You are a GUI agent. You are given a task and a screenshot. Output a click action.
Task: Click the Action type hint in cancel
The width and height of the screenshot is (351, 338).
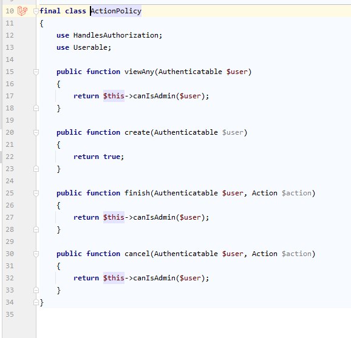point(264,254)
